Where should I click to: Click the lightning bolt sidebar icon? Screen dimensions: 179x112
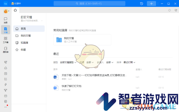pos(5,85)
